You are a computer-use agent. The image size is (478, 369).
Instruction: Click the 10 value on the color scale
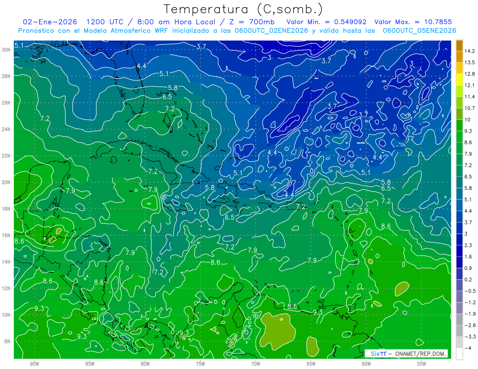pyautogui.click(x=468, y=119)
